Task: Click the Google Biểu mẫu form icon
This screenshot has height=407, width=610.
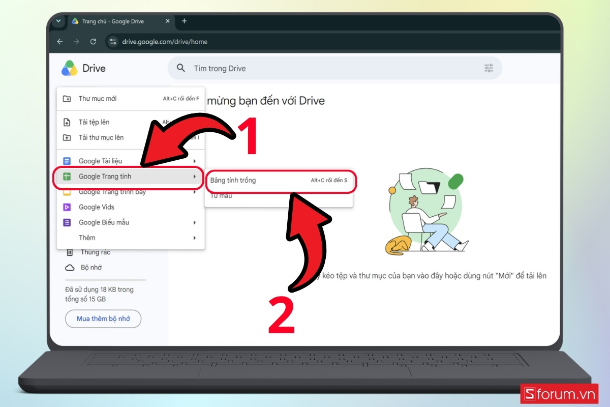Action: pyautogui.click(x=67, y=222)
